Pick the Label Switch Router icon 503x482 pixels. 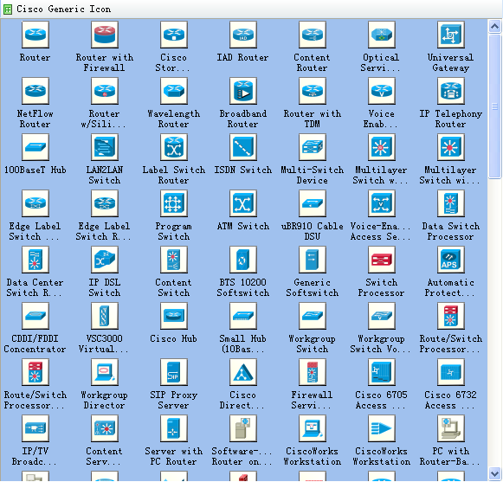click(174, 147)
